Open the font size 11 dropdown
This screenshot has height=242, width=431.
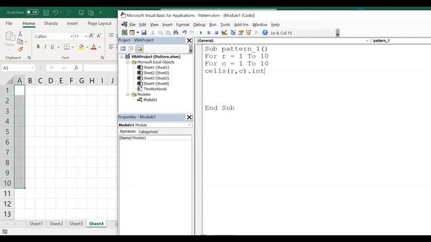click(86, 36)
